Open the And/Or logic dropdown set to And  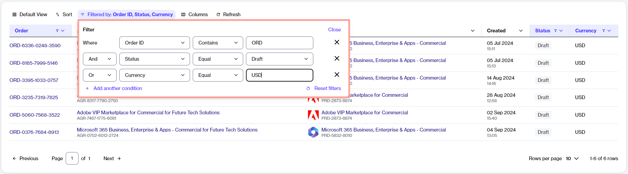(100, 59)
